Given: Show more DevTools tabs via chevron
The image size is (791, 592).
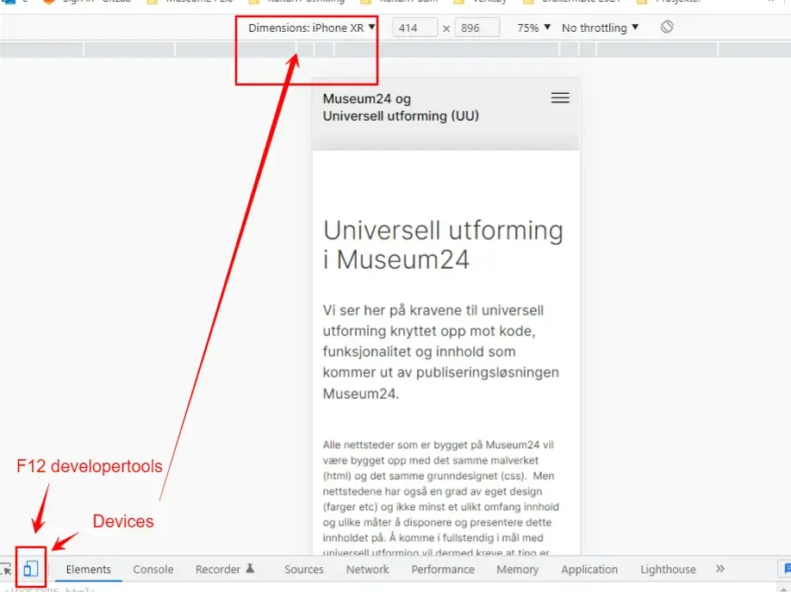Looking at the screenshot, I should [720, 569].
